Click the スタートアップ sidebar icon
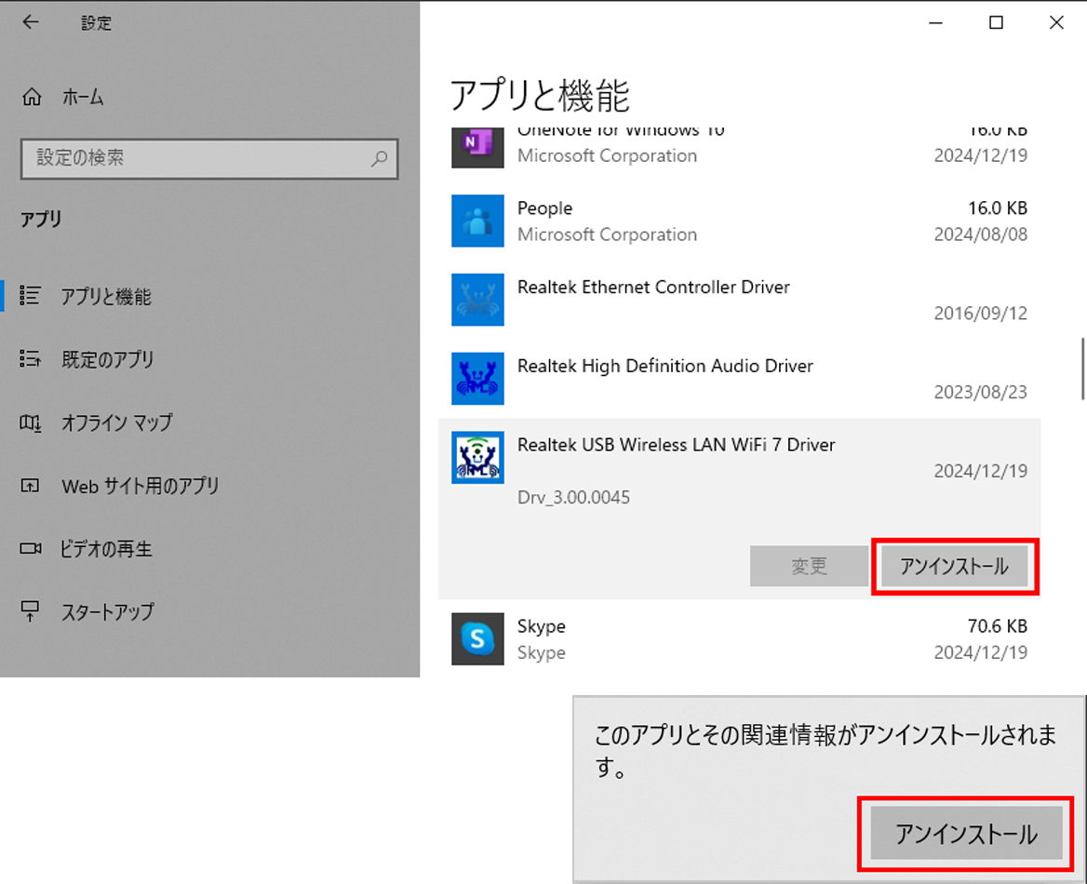The image size is (1087, 884). point(30,611)
